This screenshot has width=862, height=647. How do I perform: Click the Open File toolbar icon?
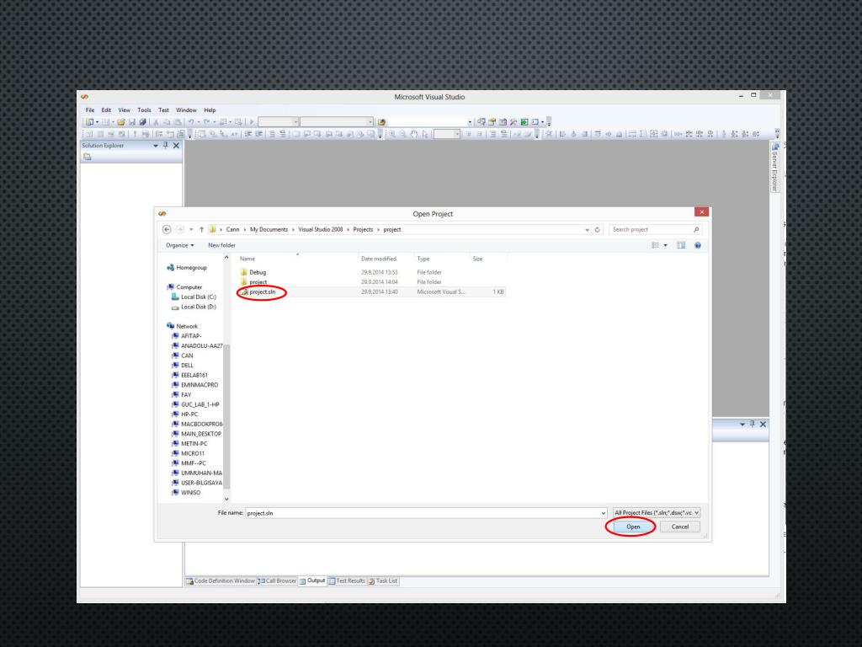click(121, 122)
